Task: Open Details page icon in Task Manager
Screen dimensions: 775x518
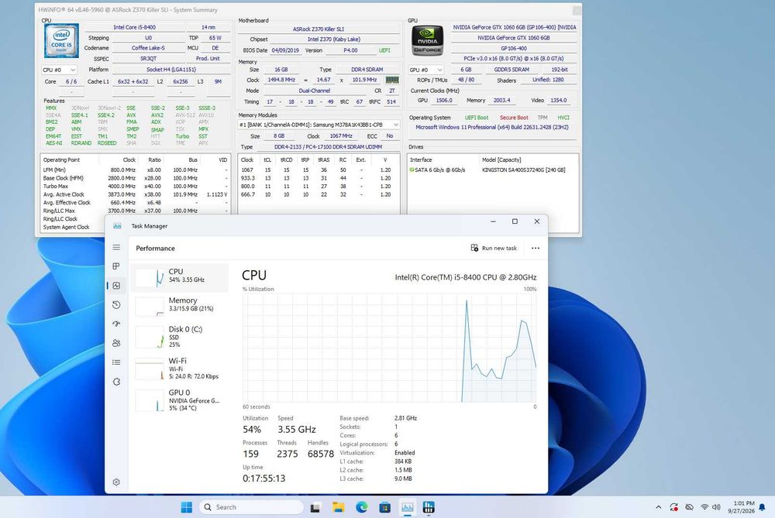Action: pyautogui.click(x=116, y=362)
